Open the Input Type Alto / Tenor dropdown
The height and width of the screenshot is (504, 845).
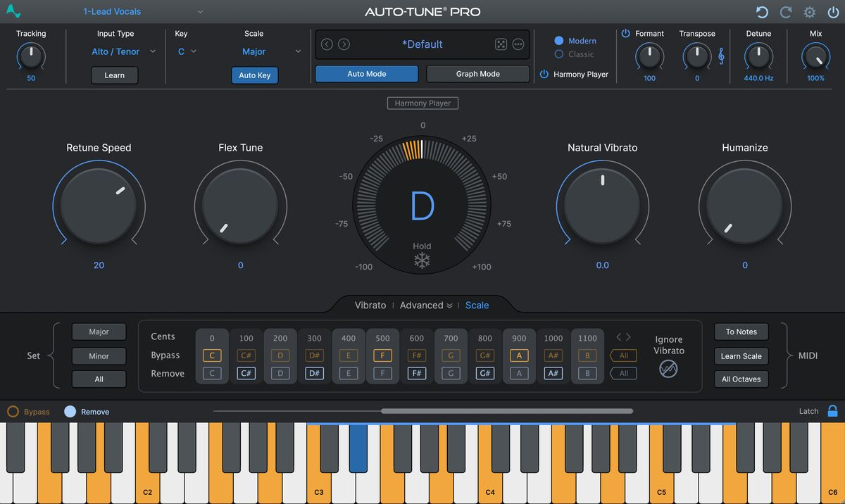123,51
